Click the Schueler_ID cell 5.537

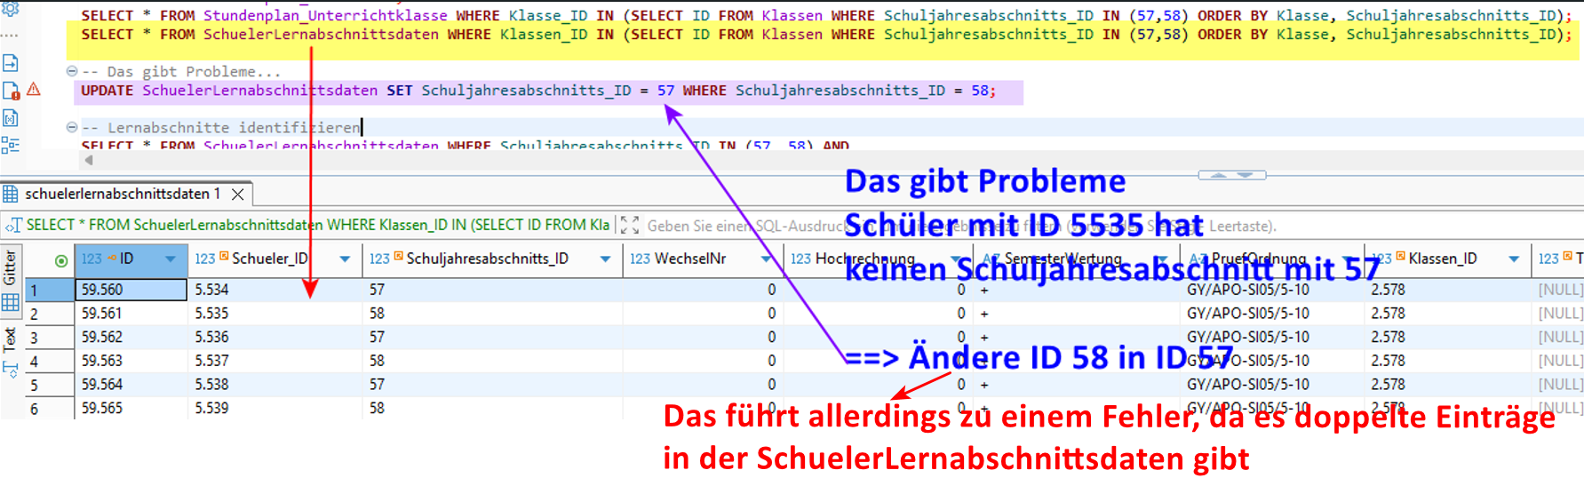point(275,362)
